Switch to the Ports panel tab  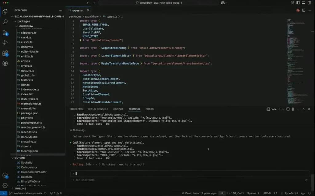(x=150, y=109)
